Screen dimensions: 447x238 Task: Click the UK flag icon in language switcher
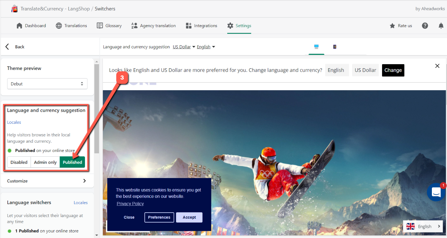click(411, 226)
